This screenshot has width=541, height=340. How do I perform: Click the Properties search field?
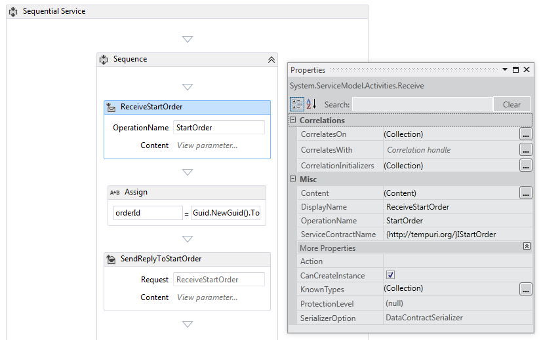click(422, 104)
